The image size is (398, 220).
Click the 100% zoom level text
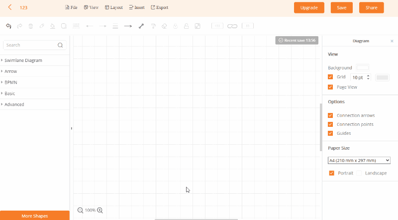(x=90, y=211)
